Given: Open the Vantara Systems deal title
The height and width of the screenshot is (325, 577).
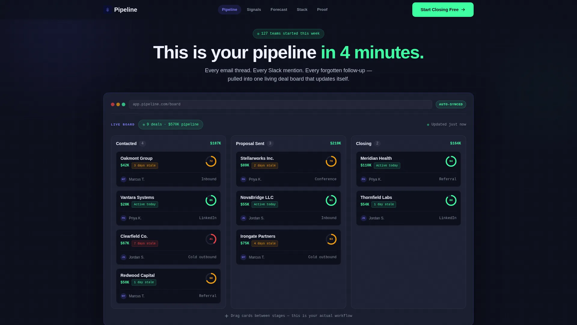Looking at the screenshot, I should pyautogui.click(x=137, y=197).
